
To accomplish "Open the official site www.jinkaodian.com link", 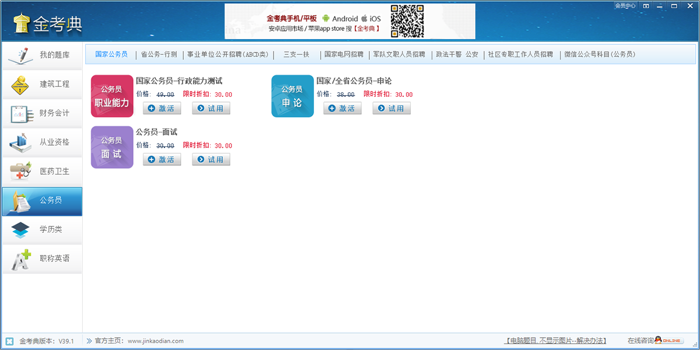I will pos(156,341).
